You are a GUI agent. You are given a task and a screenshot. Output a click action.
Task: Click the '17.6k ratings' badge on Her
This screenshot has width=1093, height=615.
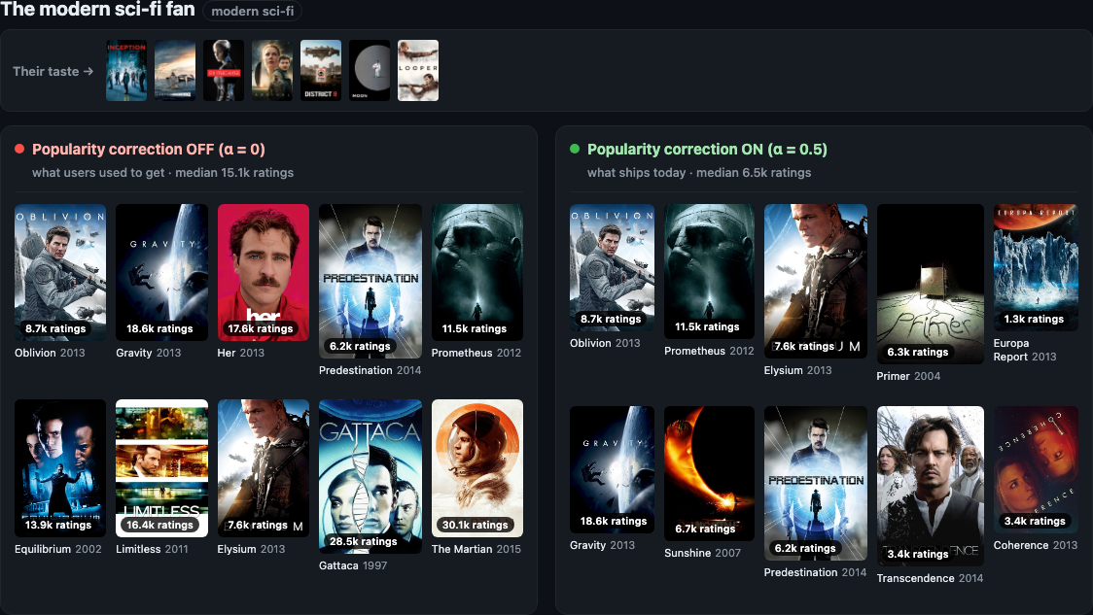coord(260,328)
